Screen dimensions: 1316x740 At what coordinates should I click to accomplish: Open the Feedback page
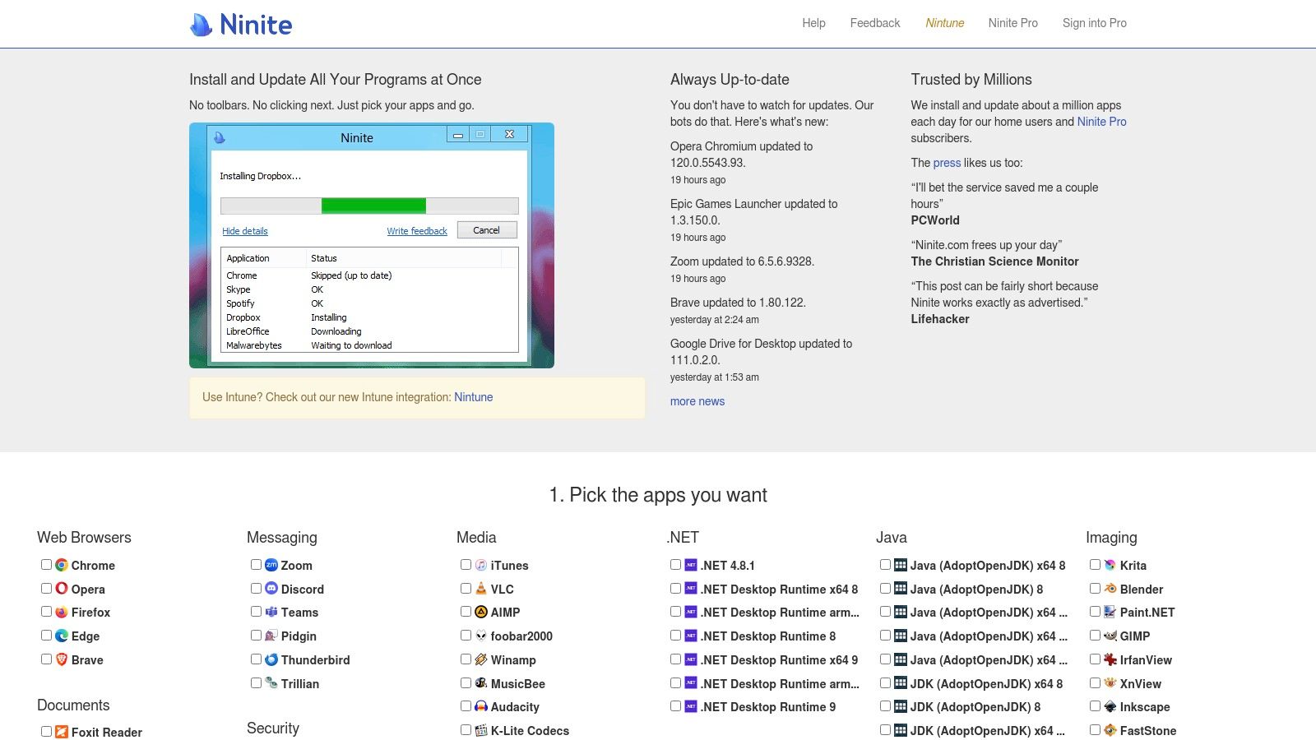875,23
